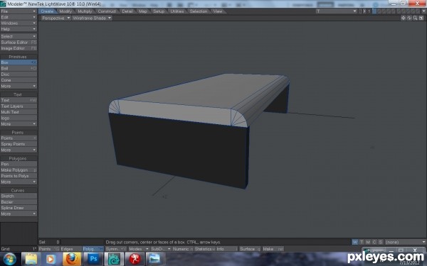Open Wireframe Shade display dropdown
The image size is (427, 266).
click(x=92, y=18)
